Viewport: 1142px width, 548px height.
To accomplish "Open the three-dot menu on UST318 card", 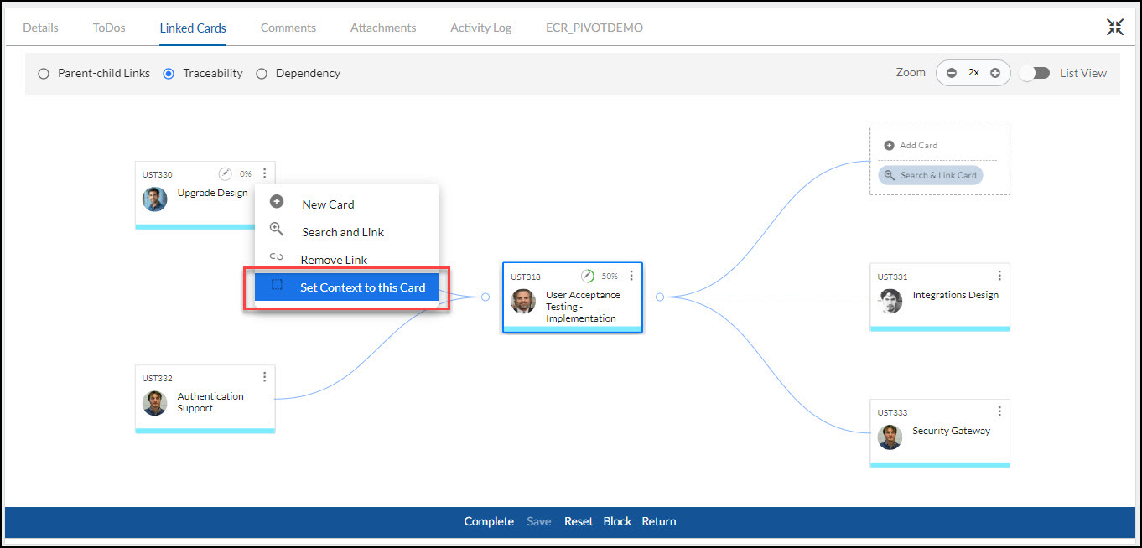I will 631,276.
